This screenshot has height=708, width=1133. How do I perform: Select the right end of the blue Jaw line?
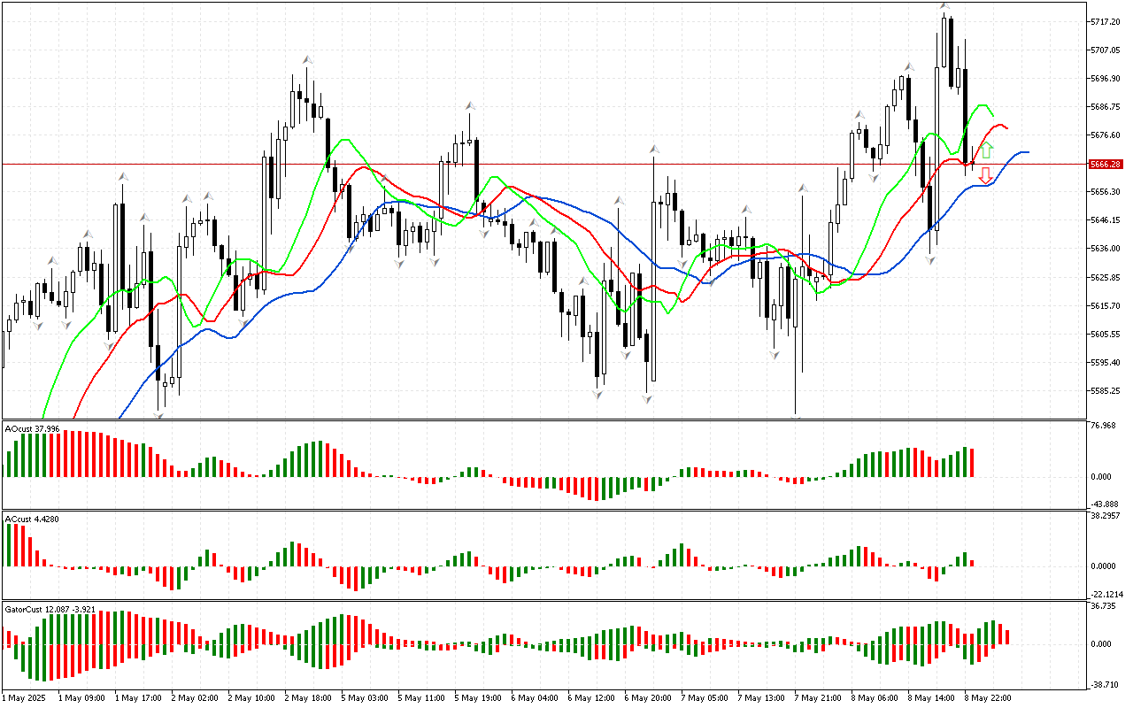point(1027,152)
